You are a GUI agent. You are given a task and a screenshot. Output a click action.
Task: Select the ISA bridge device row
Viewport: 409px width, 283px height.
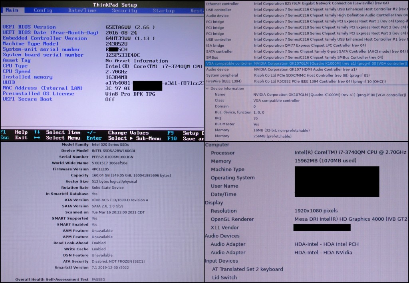306,46
